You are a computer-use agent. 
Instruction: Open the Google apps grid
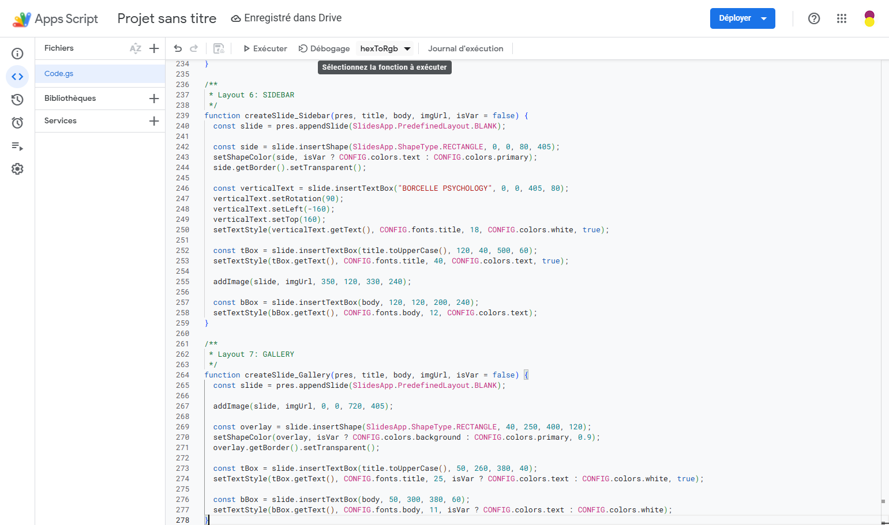842,18
